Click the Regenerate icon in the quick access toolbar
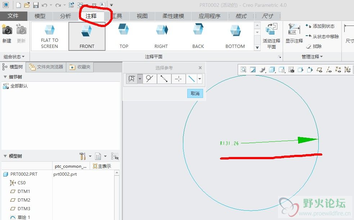354x220 pixels. [x=71, y=5]
